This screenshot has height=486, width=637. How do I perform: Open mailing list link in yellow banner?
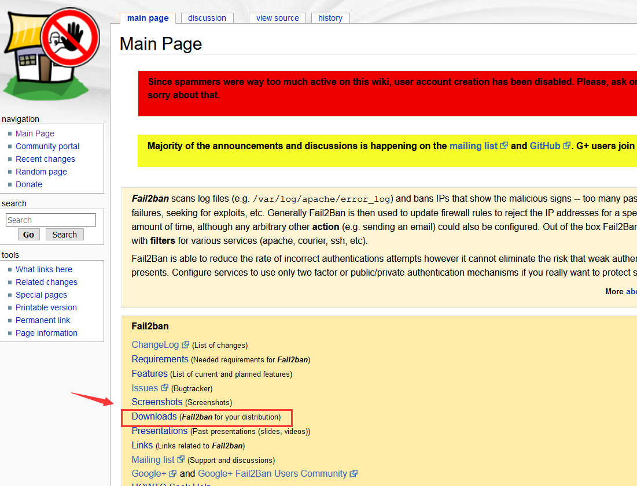click(x=473, y=146)
